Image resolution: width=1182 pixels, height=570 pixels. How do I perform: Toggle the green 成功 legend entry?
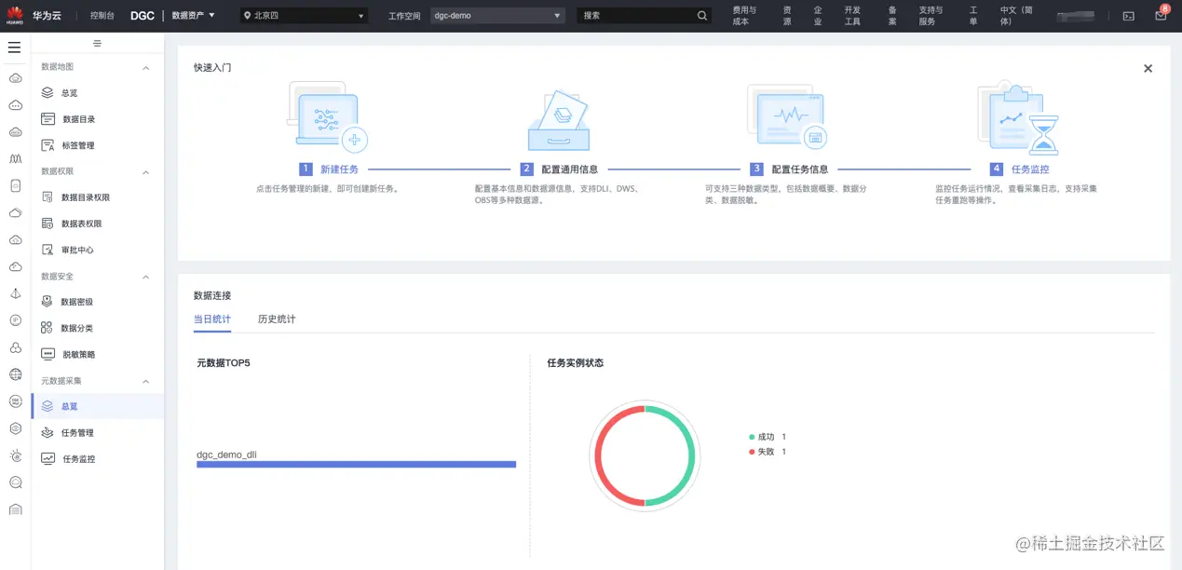pos(768,437)
